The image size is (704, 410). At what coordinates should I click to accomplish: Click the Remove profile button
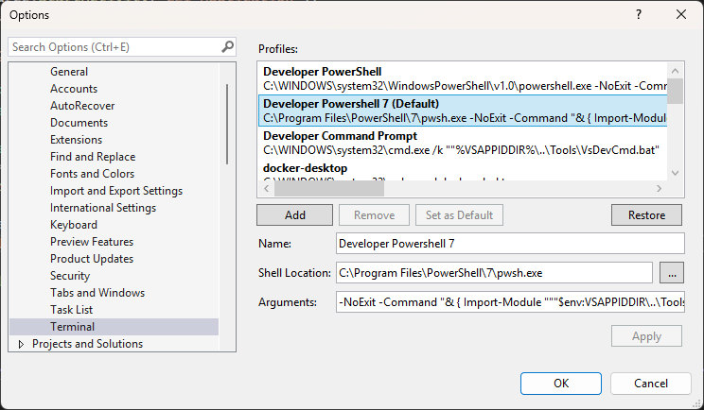[374, 215]
